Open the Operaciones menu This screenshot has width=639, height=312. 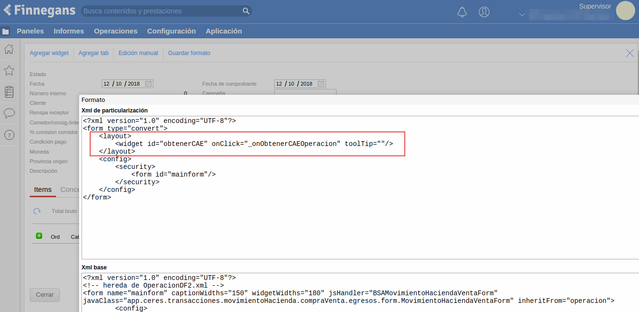[116, 31]
